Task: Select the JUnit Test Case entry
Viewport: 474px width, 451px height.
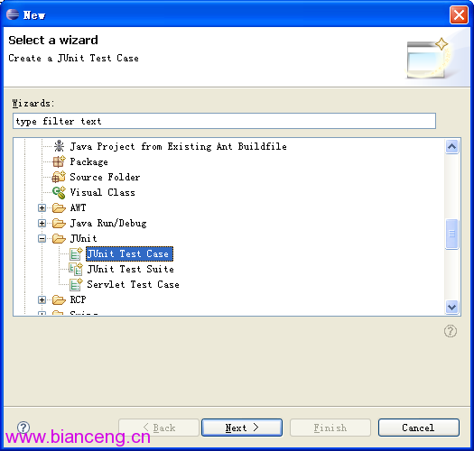Action: click(129, 253)
